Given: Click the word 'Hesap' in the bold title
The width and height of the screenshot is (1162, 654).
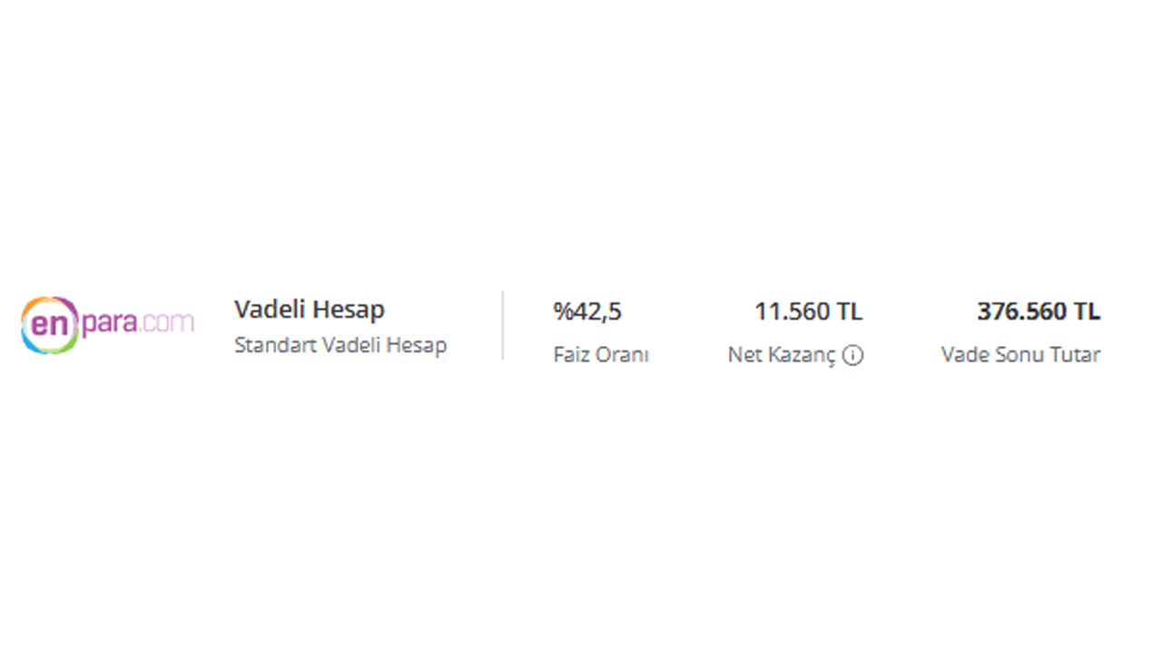Looking at the screenshot, I should [348, 311].
